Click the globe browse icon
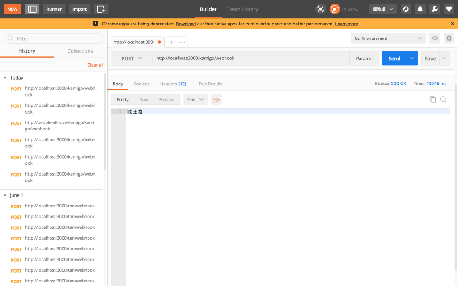Image resolution: width=458 pixels, height=286 pixels. [x=406, y=9]
